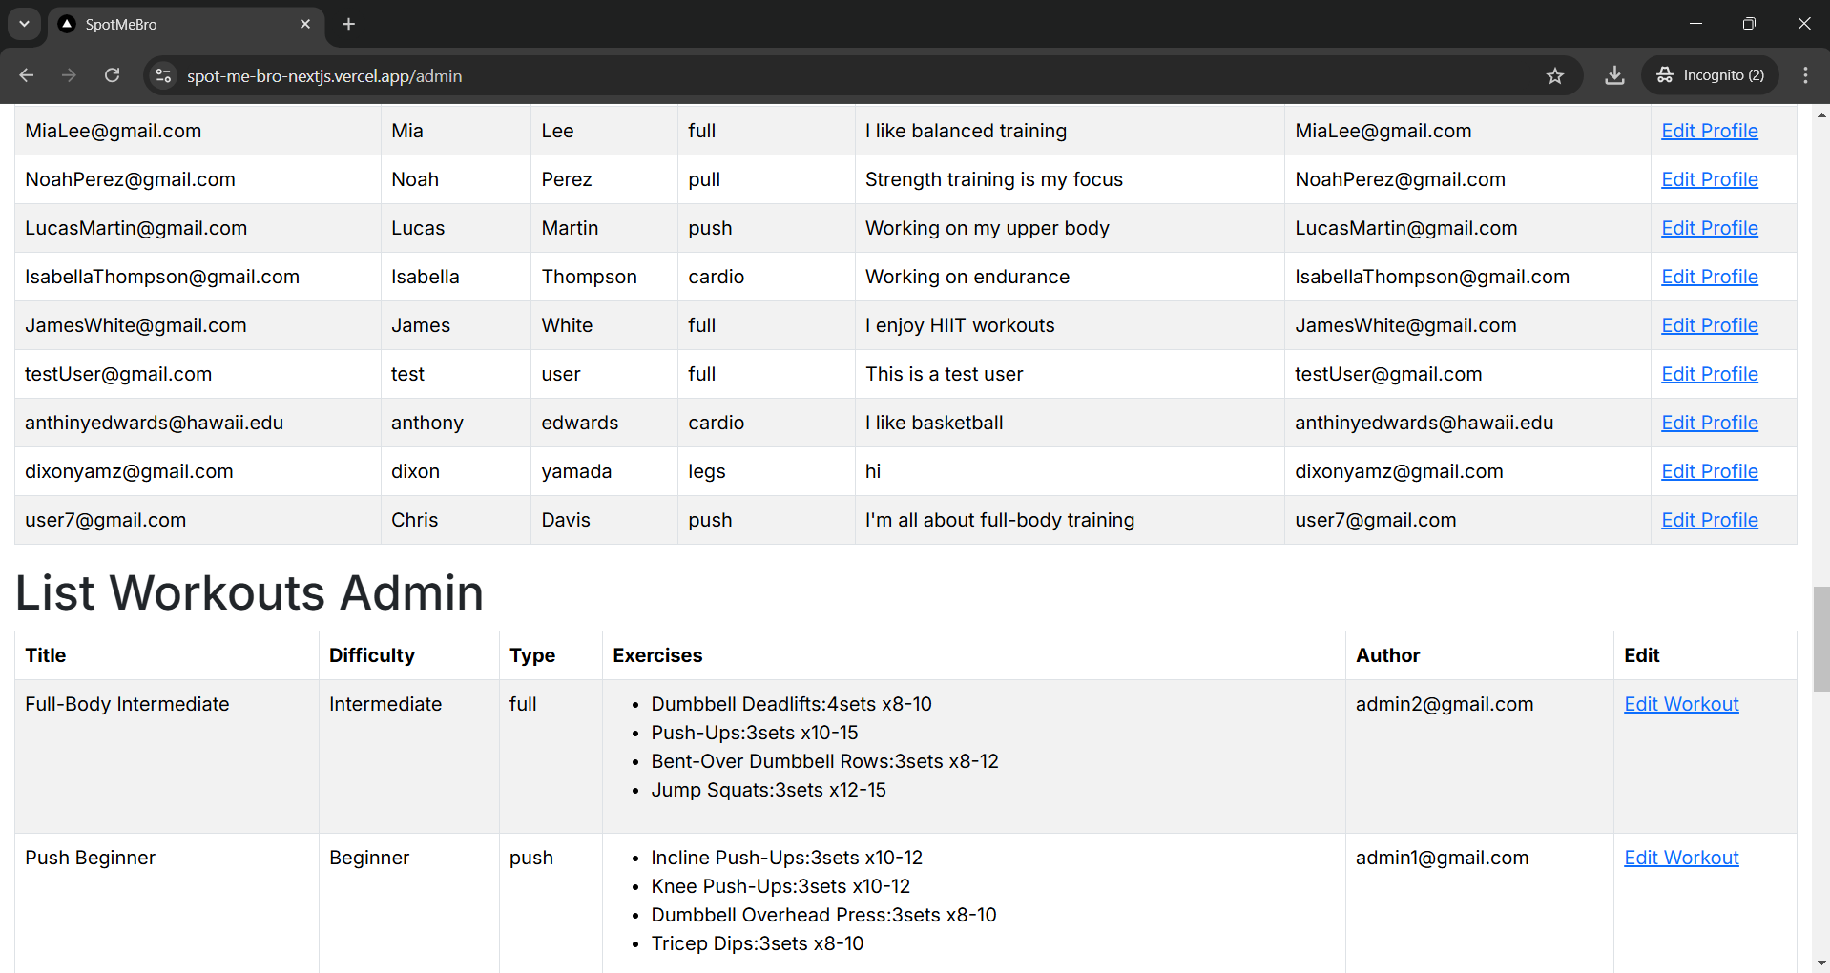Click the address bar URL
Image resolution: width=1830 pixels, height=973 pixels.
point(324,76)
